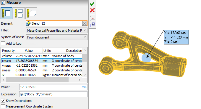Select the zmass property row
Screen dimensions: 201x109
click(42, 70)
